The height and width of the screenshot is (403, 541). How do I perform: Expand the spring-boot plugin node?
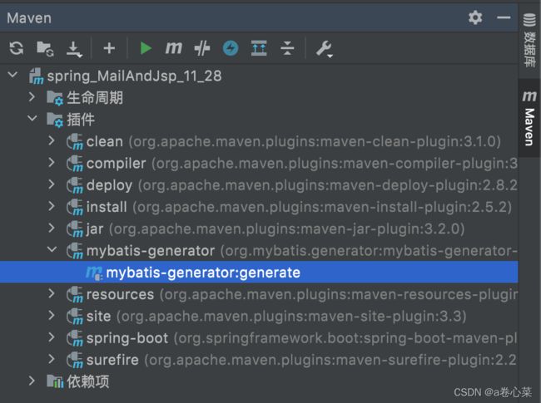tap(52, 337)
